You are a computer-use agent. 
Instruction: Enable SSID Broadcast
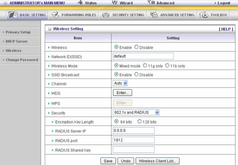click(x=116, y=74)
